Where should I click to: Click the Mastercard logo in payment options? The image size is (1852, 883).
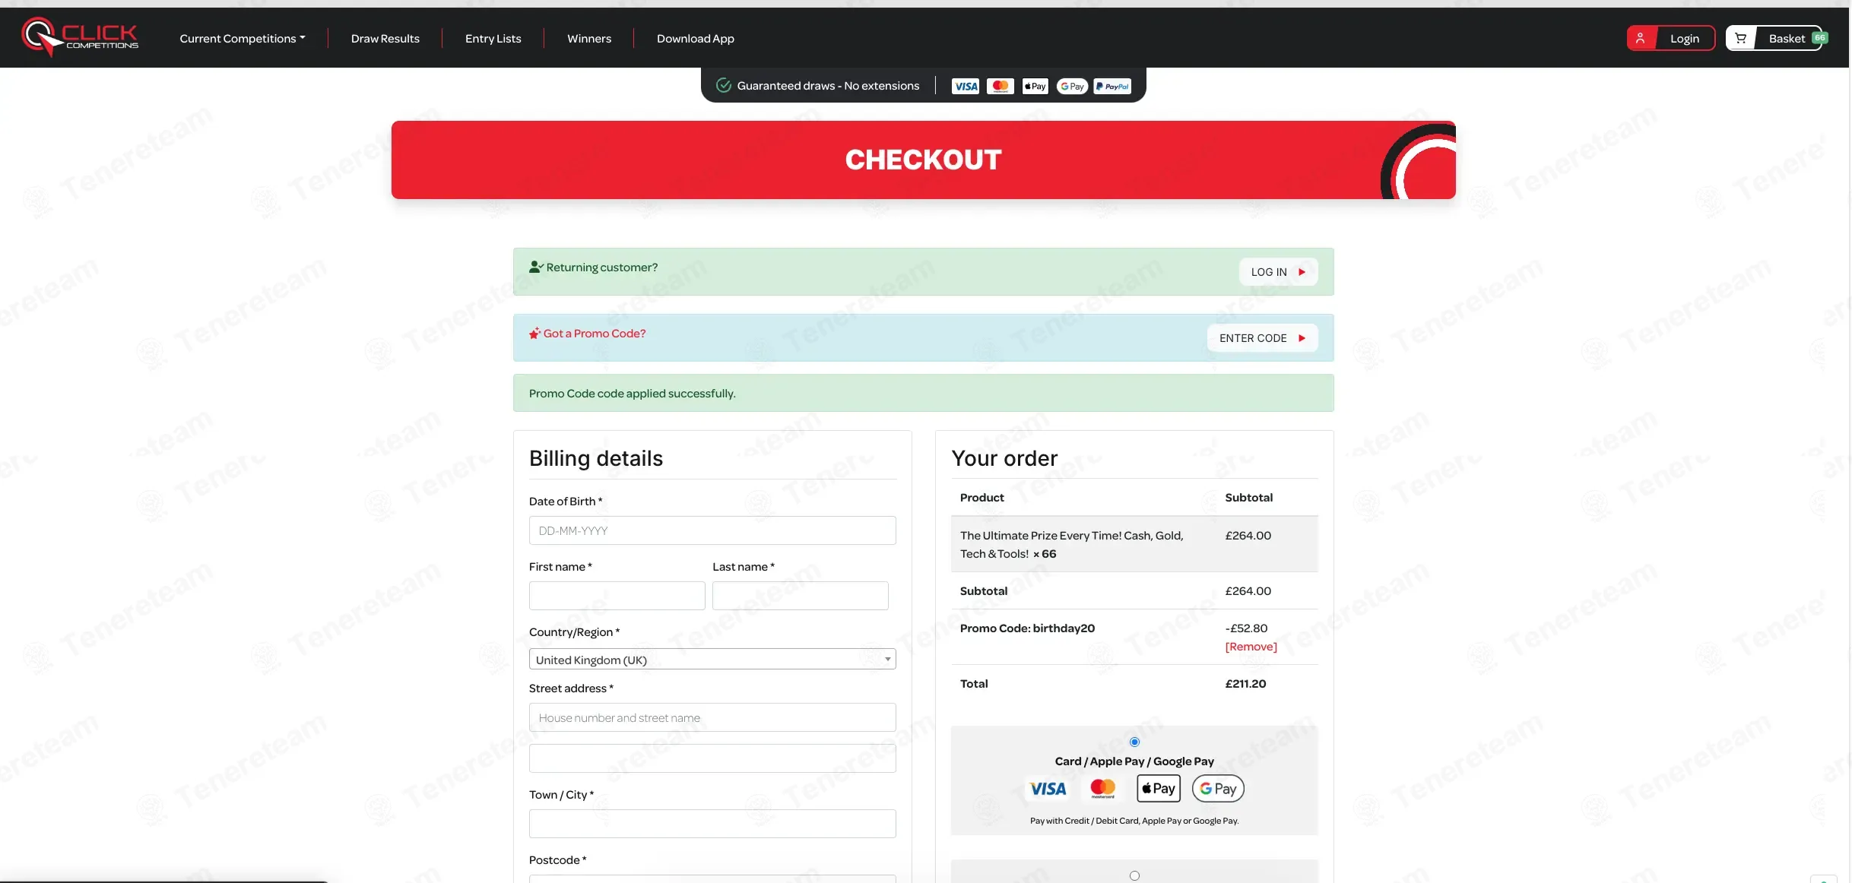point(1102,788)
